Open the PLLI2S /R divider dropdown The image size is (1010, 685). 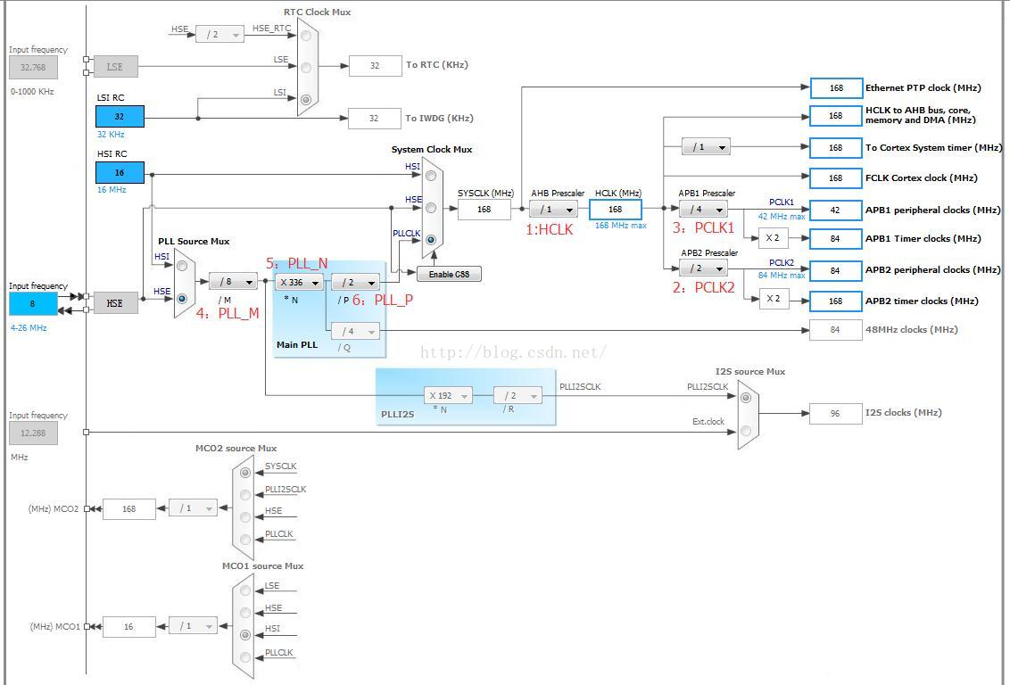coord(517,395)
